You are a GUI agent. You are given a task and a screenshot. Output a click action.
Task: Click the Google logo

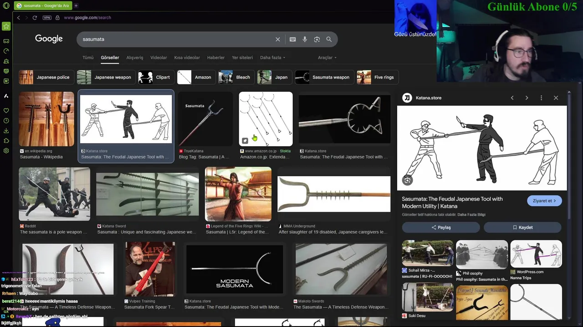[x=49, y=39]
